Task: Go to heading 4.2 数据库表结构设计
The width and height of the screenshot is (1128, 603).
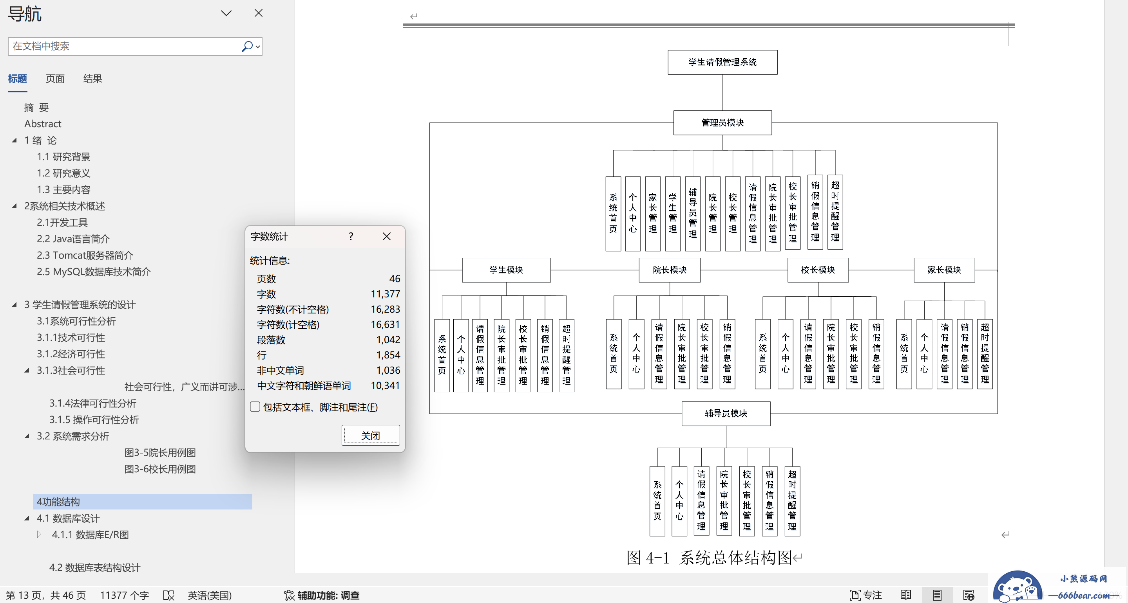Action: point(94,567)
